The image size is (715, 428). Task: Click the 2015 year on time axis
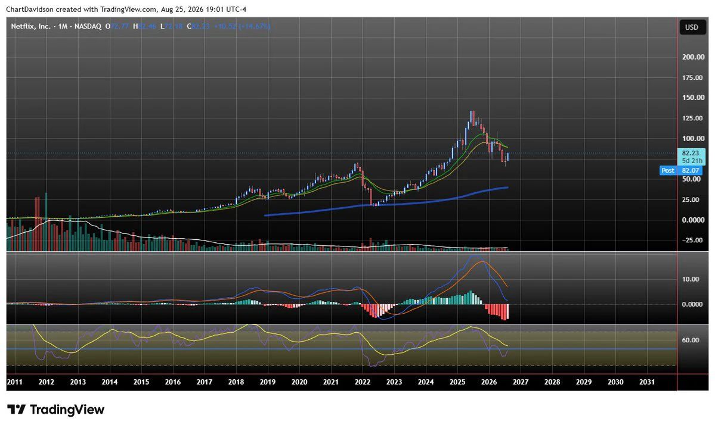point(141,382)
